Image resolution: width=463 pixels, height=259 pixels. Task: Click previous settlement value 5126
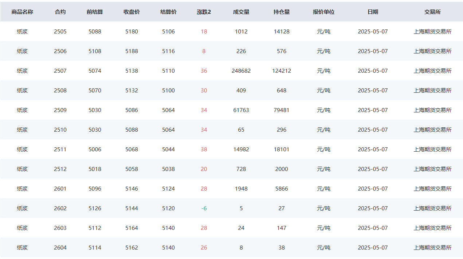coord(95,208)
